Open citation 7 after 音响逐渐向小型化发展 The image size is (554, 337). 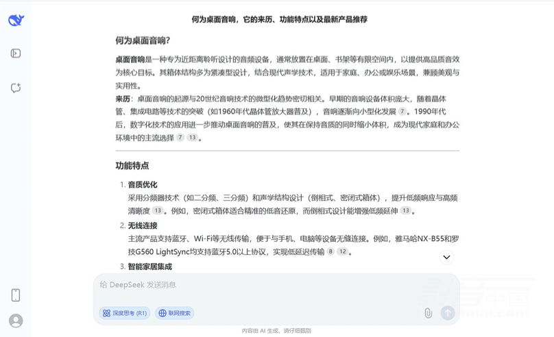tap(402, 111)
